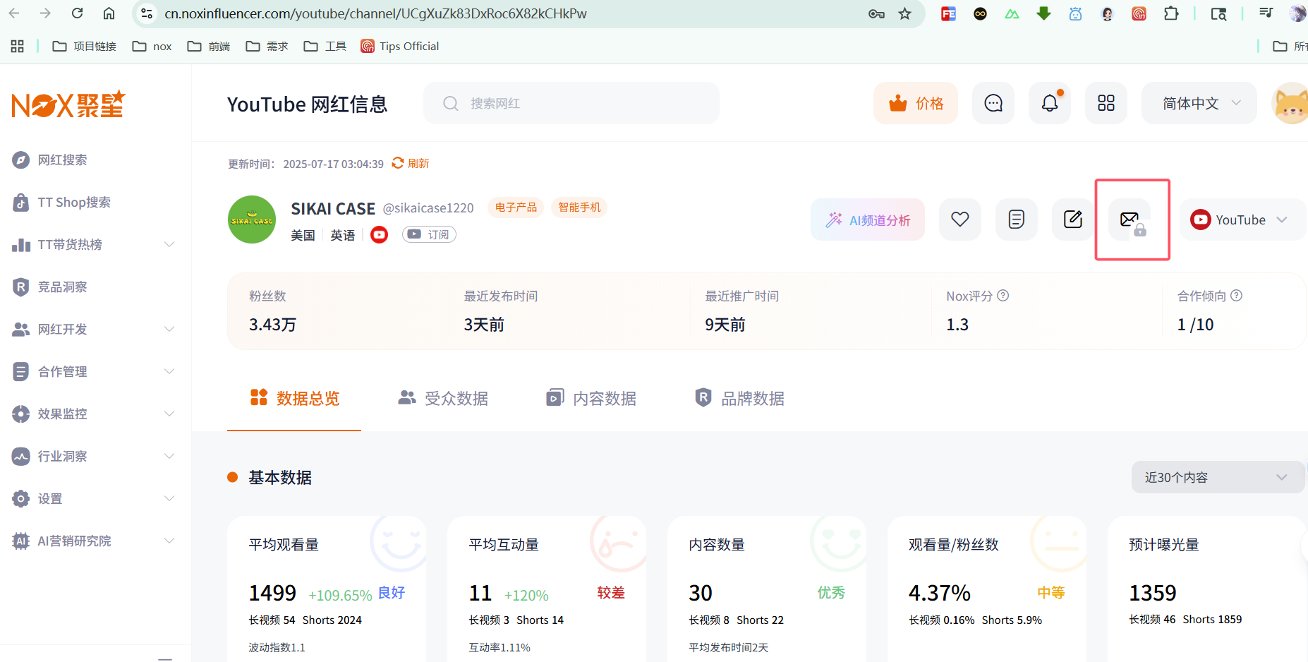Open the 简体中文 language dropdown

tap(1199, 103)
